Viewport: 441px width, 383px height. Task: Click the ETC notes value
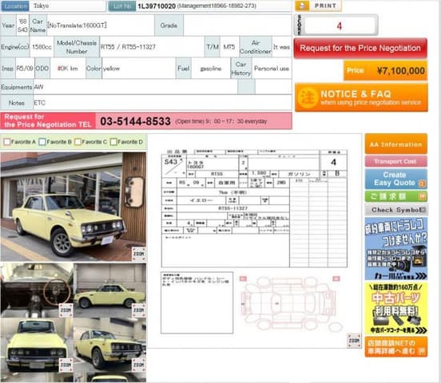[39, 103]
